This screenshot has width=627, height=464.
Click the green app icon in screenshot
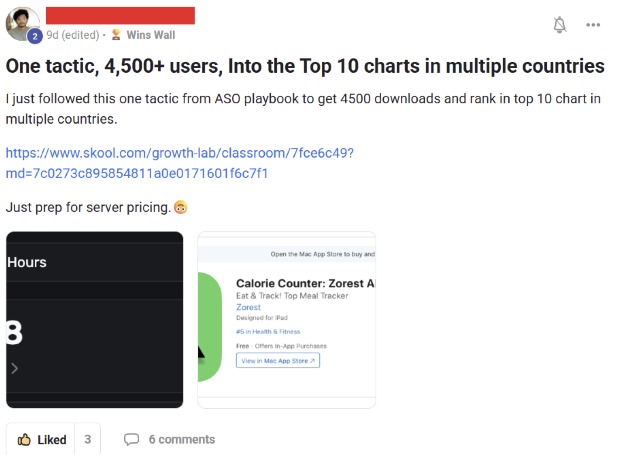(x=210, y=326)
